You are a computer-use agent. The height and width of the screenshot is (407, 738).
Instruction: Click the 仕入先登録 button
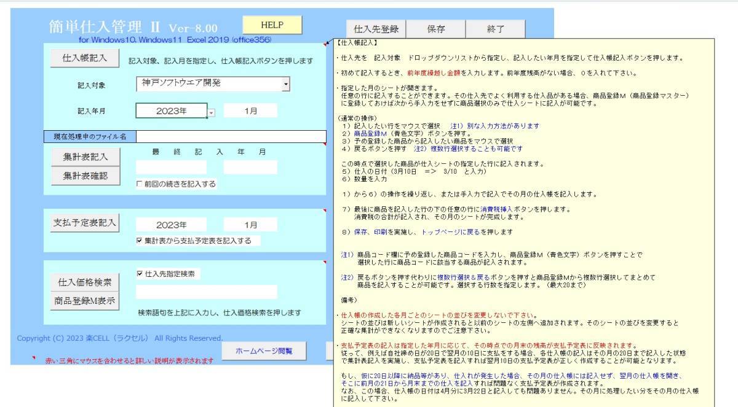click(377, 29)
